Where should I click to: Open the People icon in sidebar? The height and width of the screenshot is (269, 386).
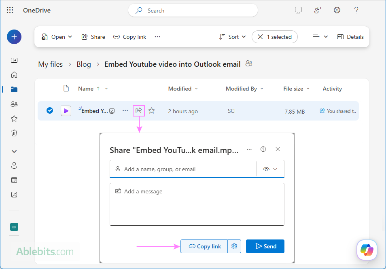click(x=14, y=165)
